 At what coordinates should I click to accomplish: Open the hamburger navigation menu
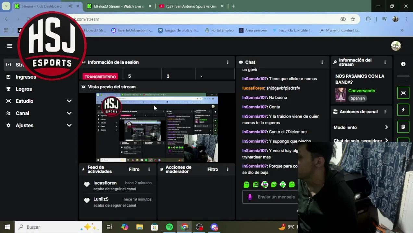point(10,46)
